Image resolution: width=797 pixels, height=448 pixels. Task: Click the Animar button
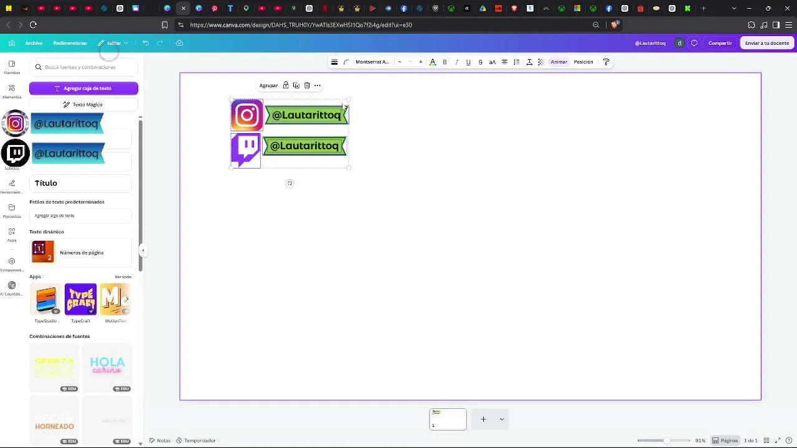pos(559,62)
